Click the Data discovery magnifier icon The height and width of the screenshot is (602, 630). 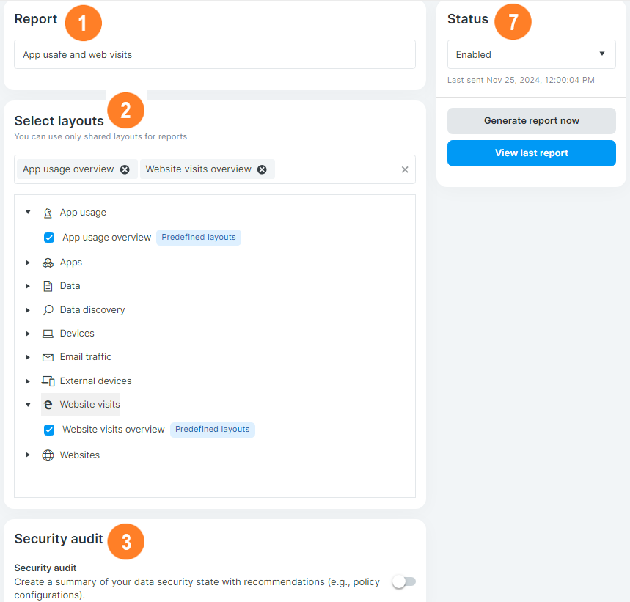coord(48,309)
